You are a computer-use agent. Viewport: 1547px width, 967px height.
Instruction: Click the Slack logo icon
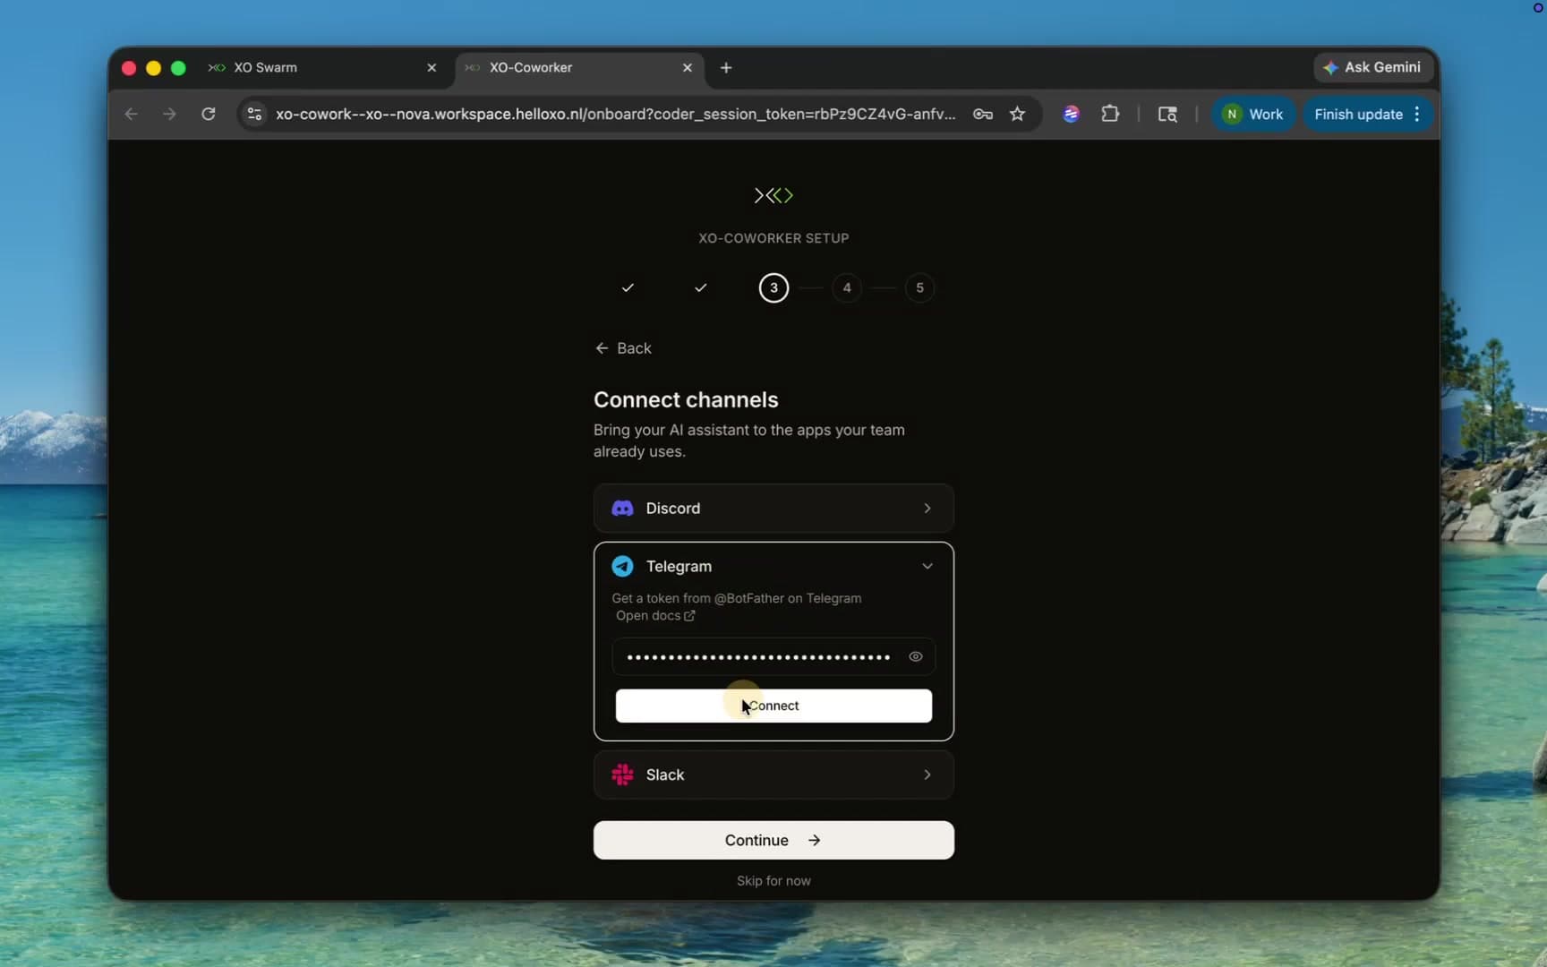(622, 774)
